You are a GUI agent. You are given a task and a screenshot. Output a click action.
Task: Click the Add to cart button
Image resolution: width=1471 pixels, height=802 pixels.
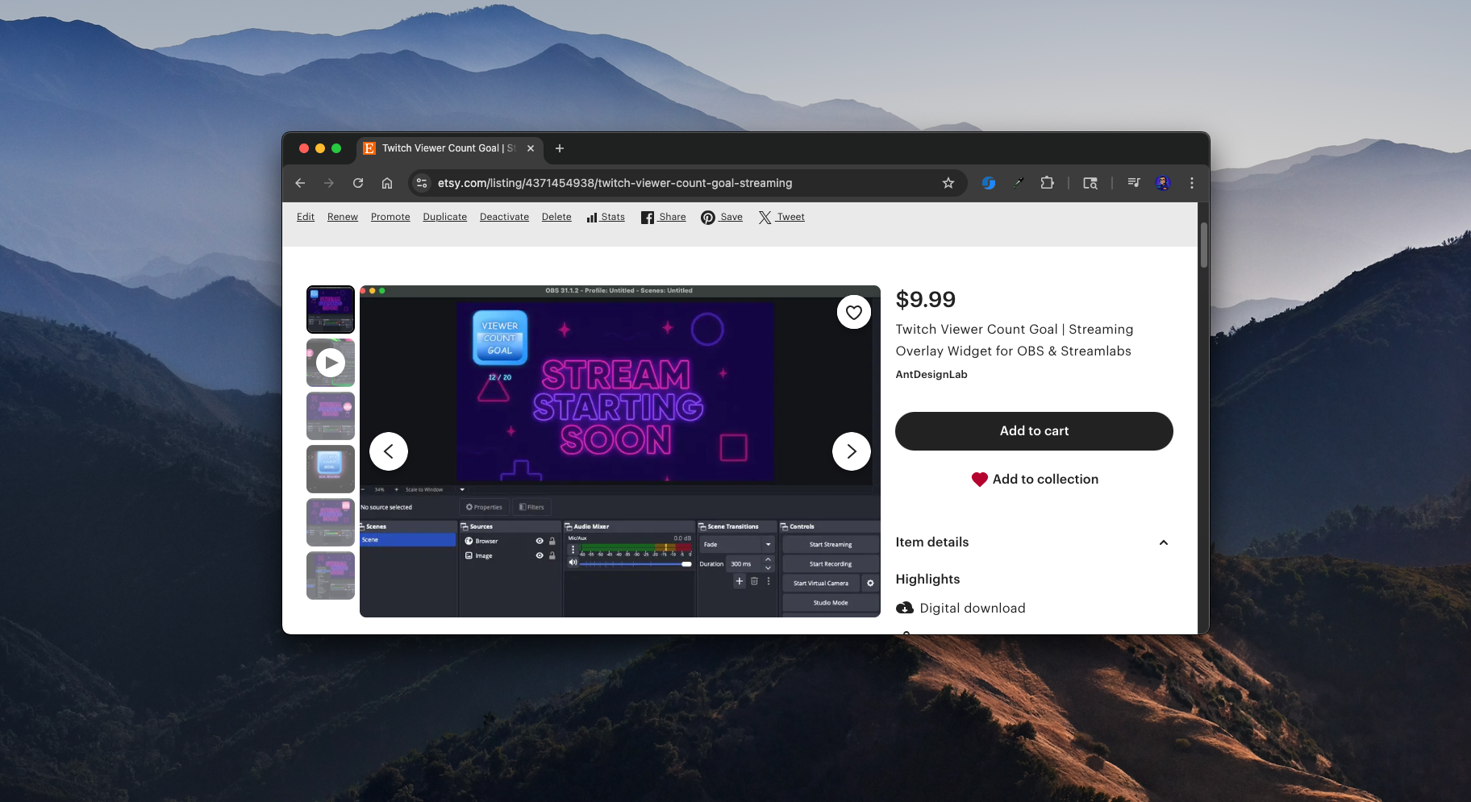(1034, 431)
